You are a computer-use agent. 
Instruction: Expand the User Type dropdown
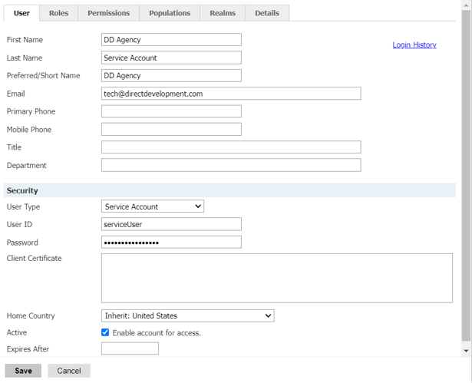(x=153, y=206)
